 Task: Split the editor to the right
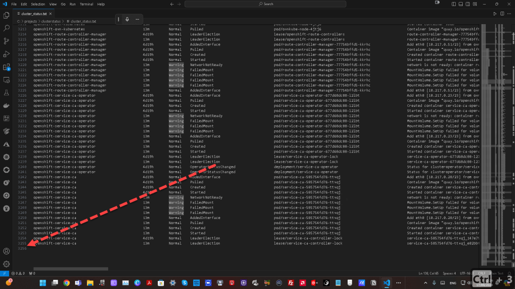(x=502, y=14)
